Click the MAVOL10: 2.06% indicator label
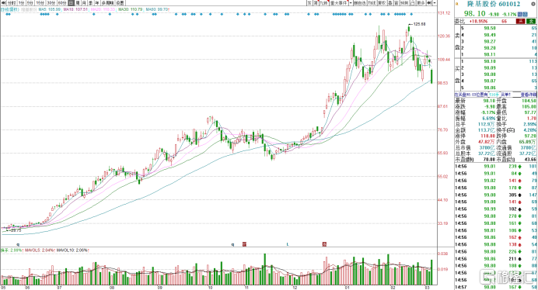Viewport: 538px width, 290px height. click(x=72, y=250)
